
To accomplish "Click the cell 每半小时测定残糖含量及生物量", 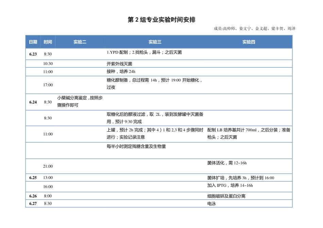I will 137,146.
